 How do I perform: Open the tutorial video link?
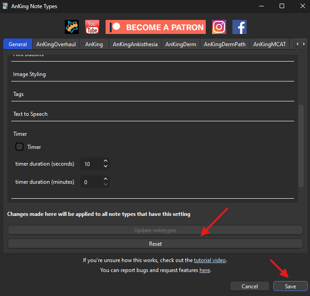point(209,260)
